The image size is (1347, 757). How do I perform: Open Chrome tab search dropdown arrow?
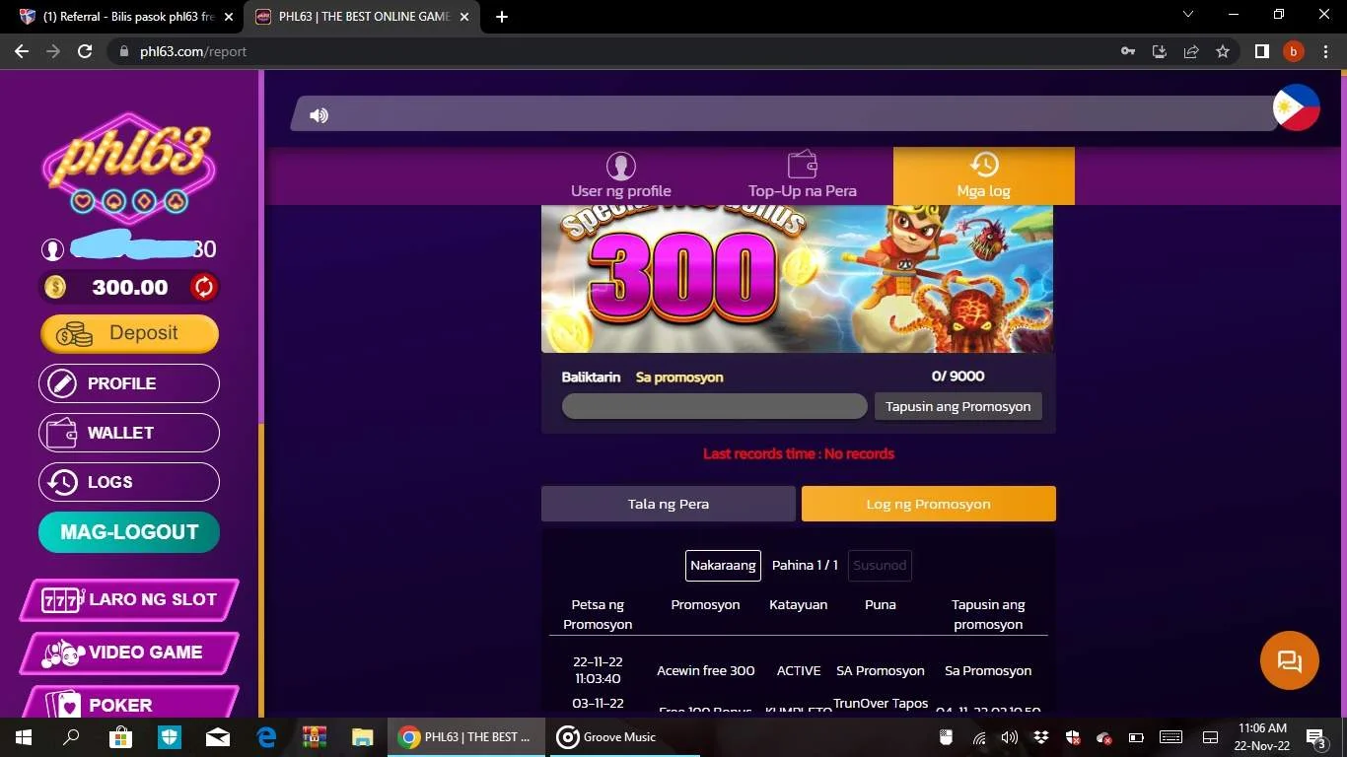[x=1188, y=15]
